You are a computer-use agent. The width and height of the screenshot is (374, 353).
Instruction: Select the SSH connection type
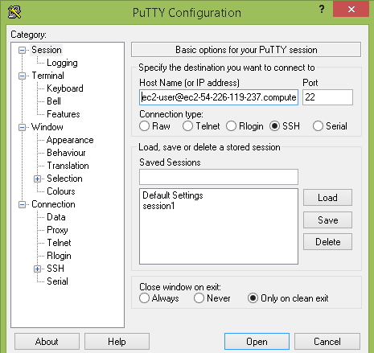click(275, 126)
